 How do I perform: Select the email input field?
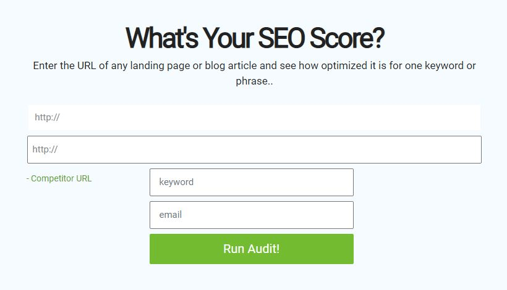pyautogui.click(x=251, y=215)
